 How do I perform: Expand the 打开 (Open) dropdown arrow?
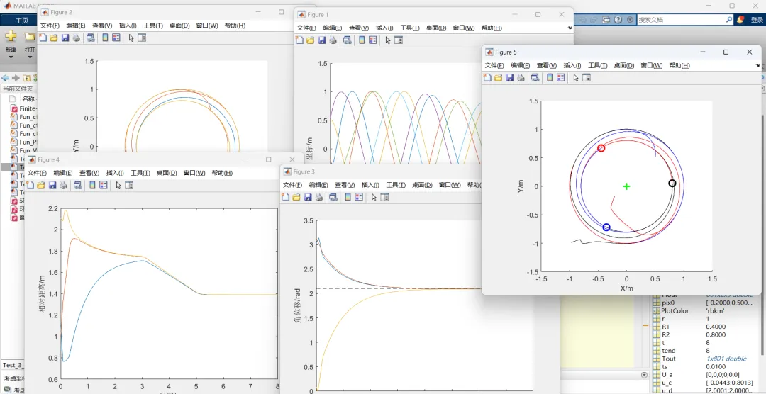point(30,57)
